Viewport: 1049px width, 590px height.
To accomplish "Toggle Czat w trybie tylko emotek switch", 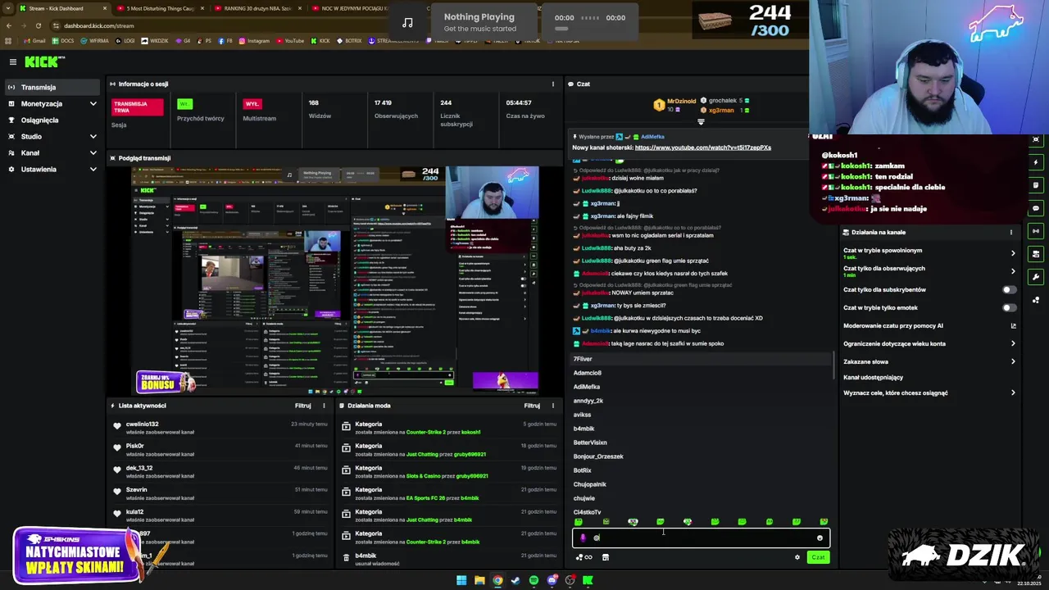I will pos(1010,307).
